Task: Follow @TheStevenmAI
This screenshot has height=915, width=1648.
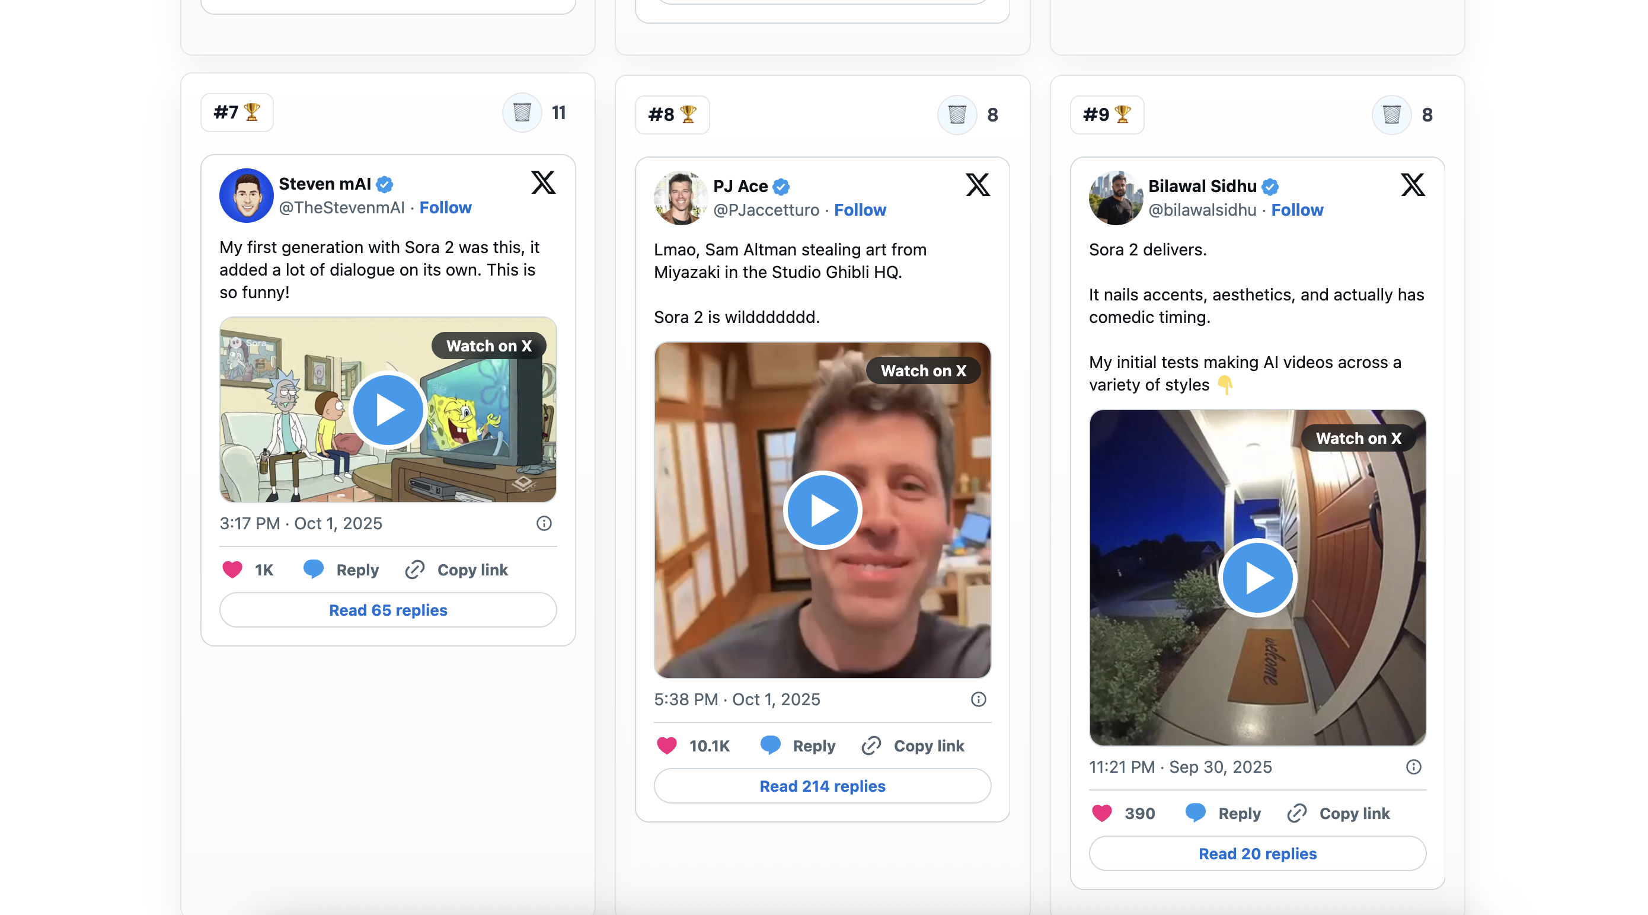Action: (x=445, y=208)
